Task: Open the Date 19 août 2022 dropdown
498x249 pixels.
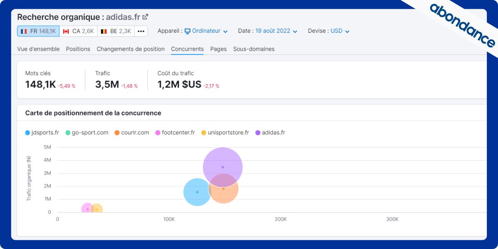Action: tap(276, 31)
